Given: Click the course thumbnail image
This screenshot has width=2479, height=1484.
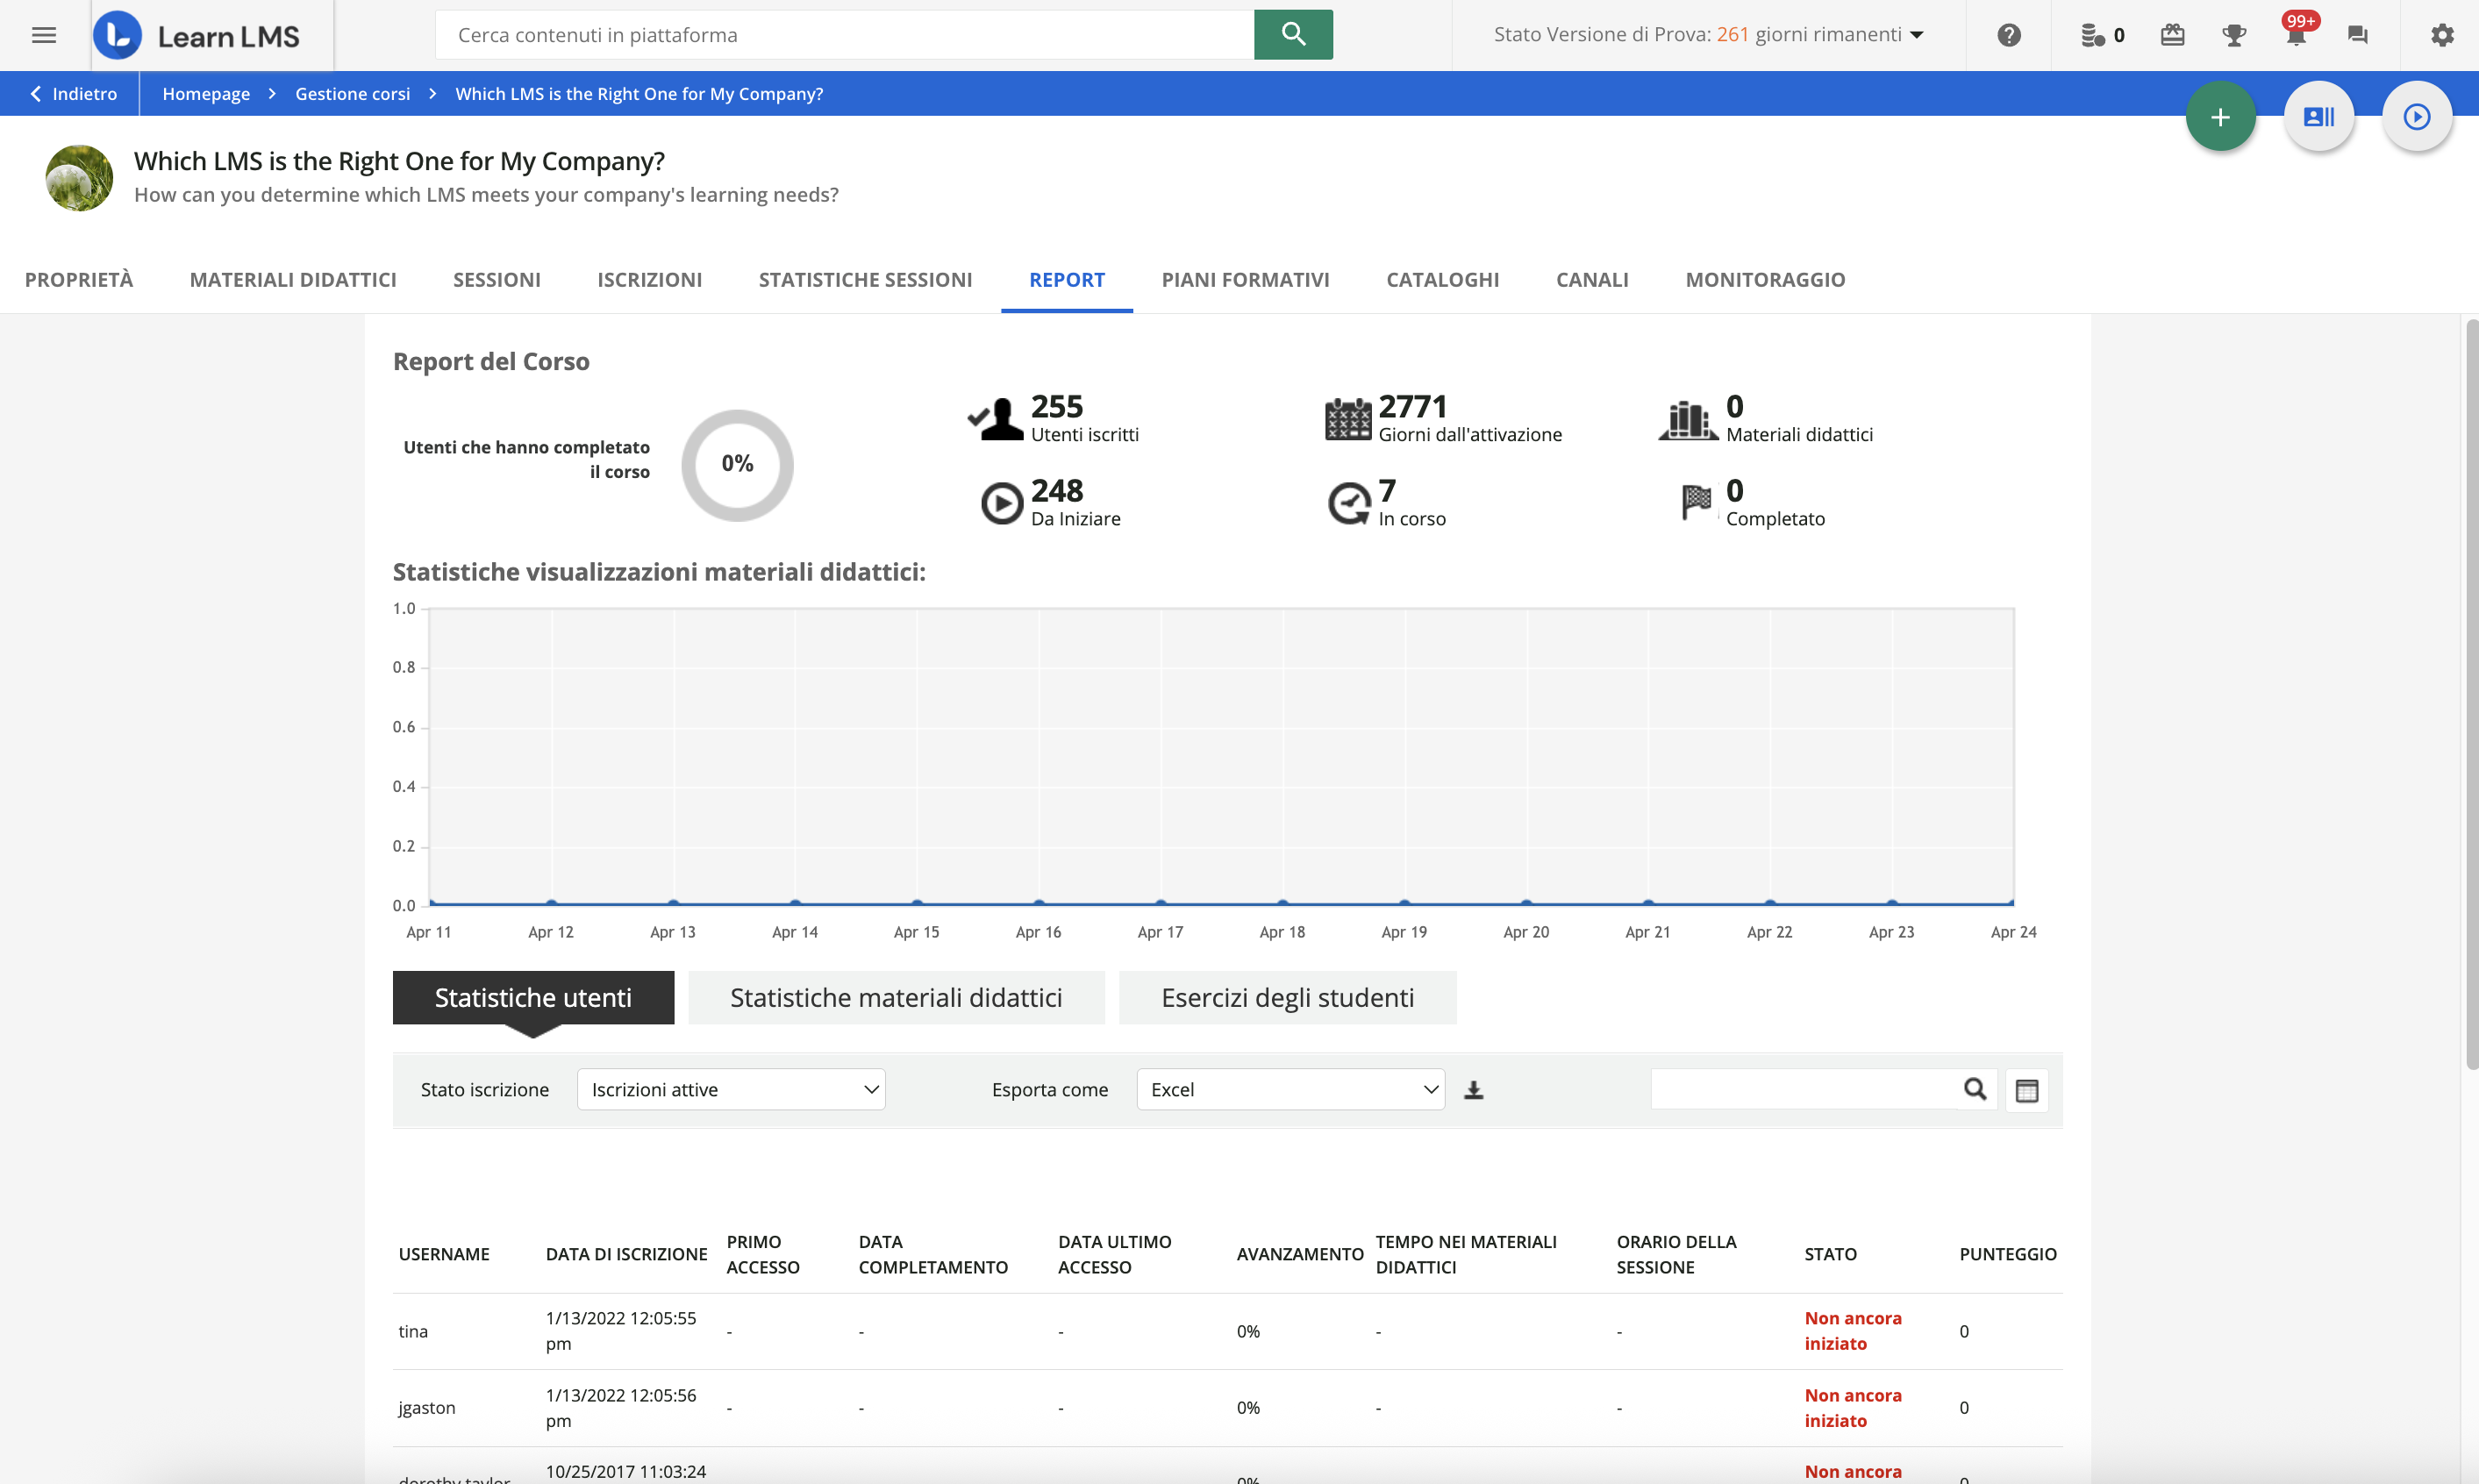Looking at the screenshot, I should pyautogui.click(x=79, y=178).
